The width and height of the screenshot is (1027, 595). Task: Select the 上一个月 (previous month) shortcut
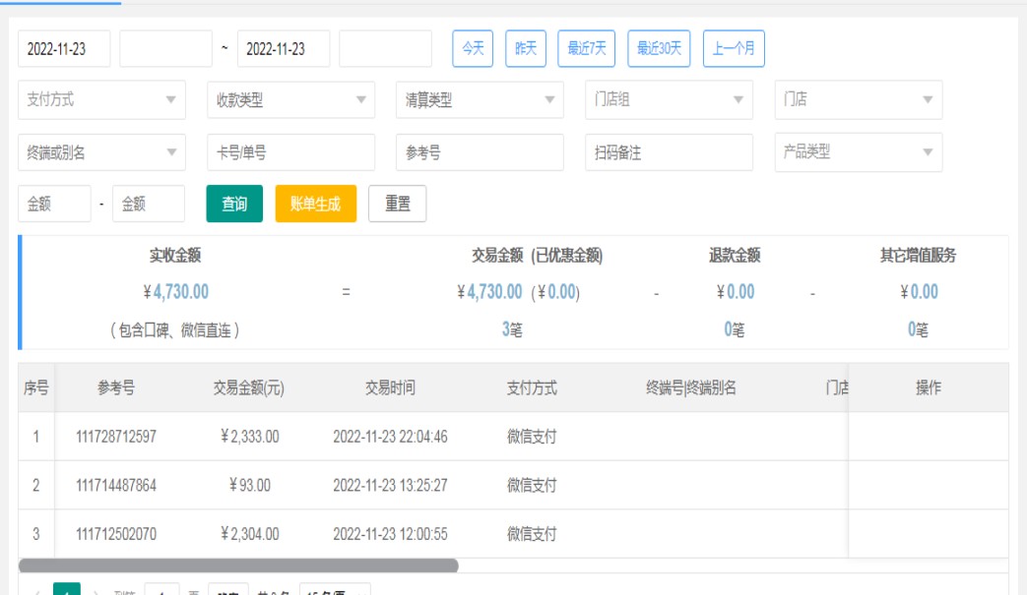click(x=734, y=48)
